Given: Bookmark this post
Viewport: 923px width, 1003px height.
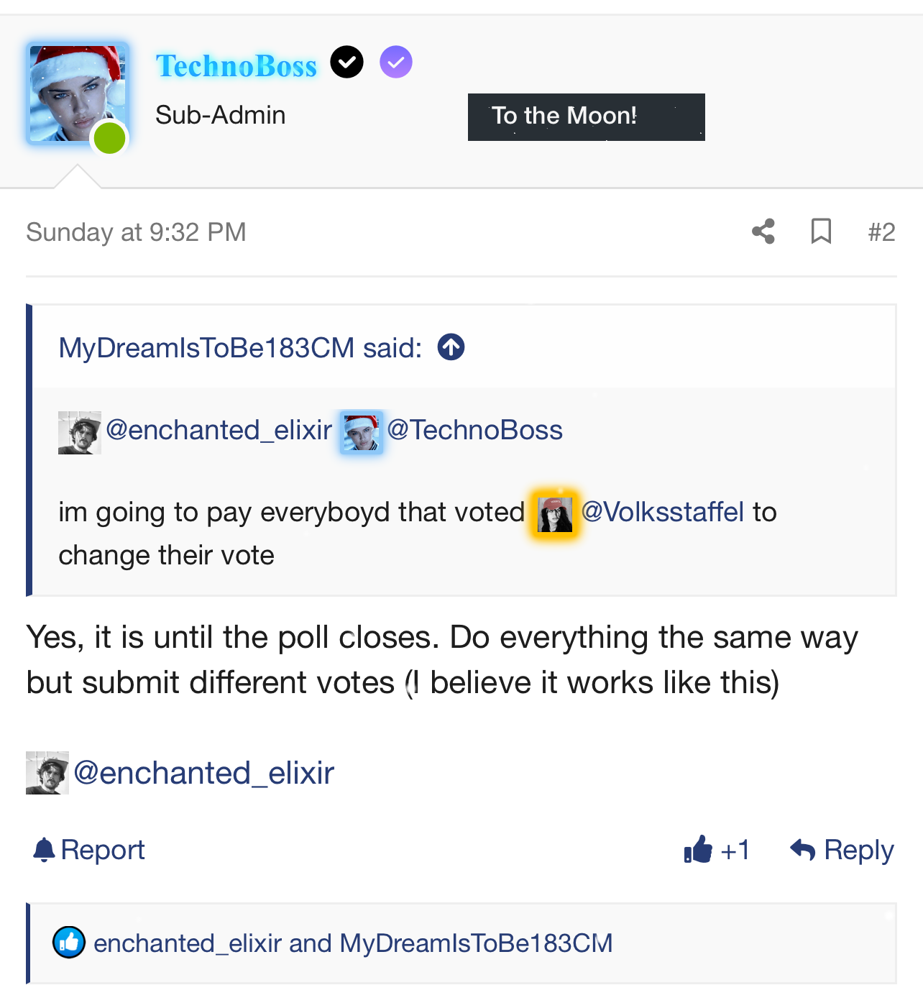Looking at the screenshot, I should pyautogui.click(x=821, y=232).
